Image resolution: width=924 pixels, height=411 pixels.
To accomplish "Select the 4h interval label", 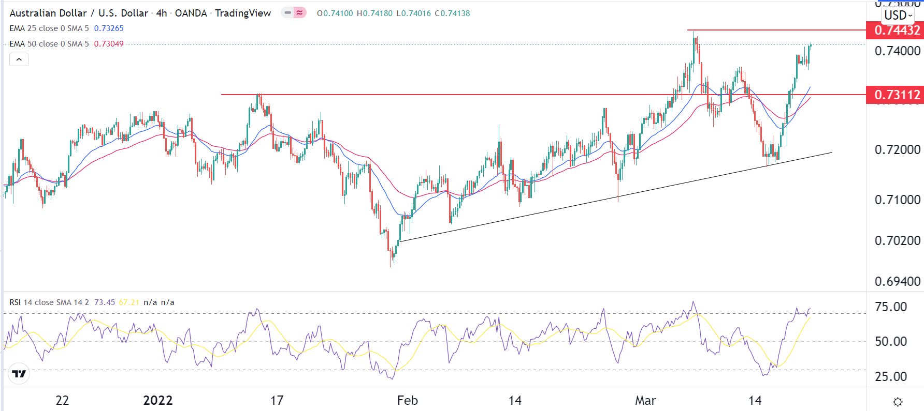I will 162,13.
